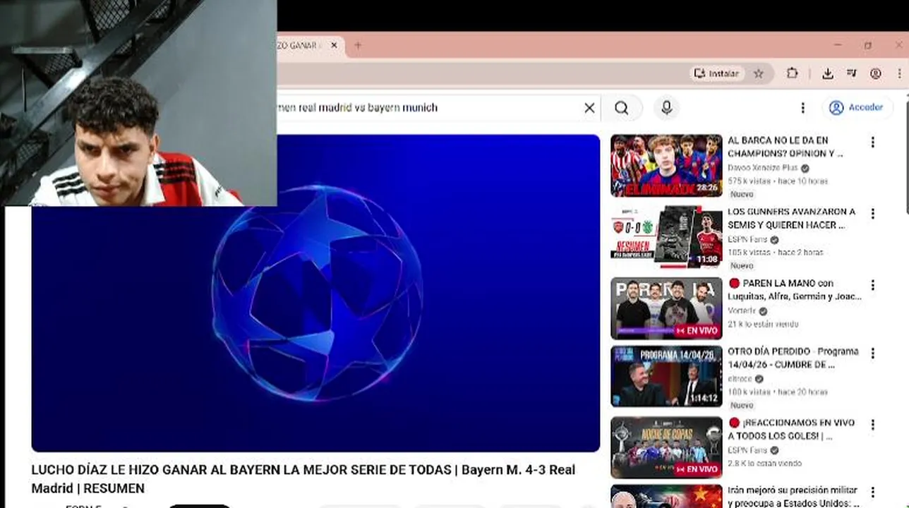Open options menu for AL BARCA video

(x=873, y=143)
